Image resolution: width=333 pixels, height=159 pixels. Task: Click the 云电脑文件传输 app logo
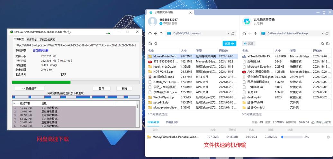[247, 21]
